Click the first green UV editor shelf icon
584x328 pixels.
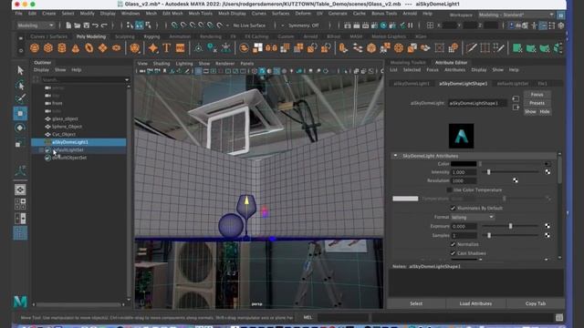pyautogui.click(x=517, y=48)
